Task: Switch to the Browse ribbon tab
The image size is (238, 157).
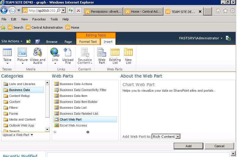Action: [x=52, y=42]
